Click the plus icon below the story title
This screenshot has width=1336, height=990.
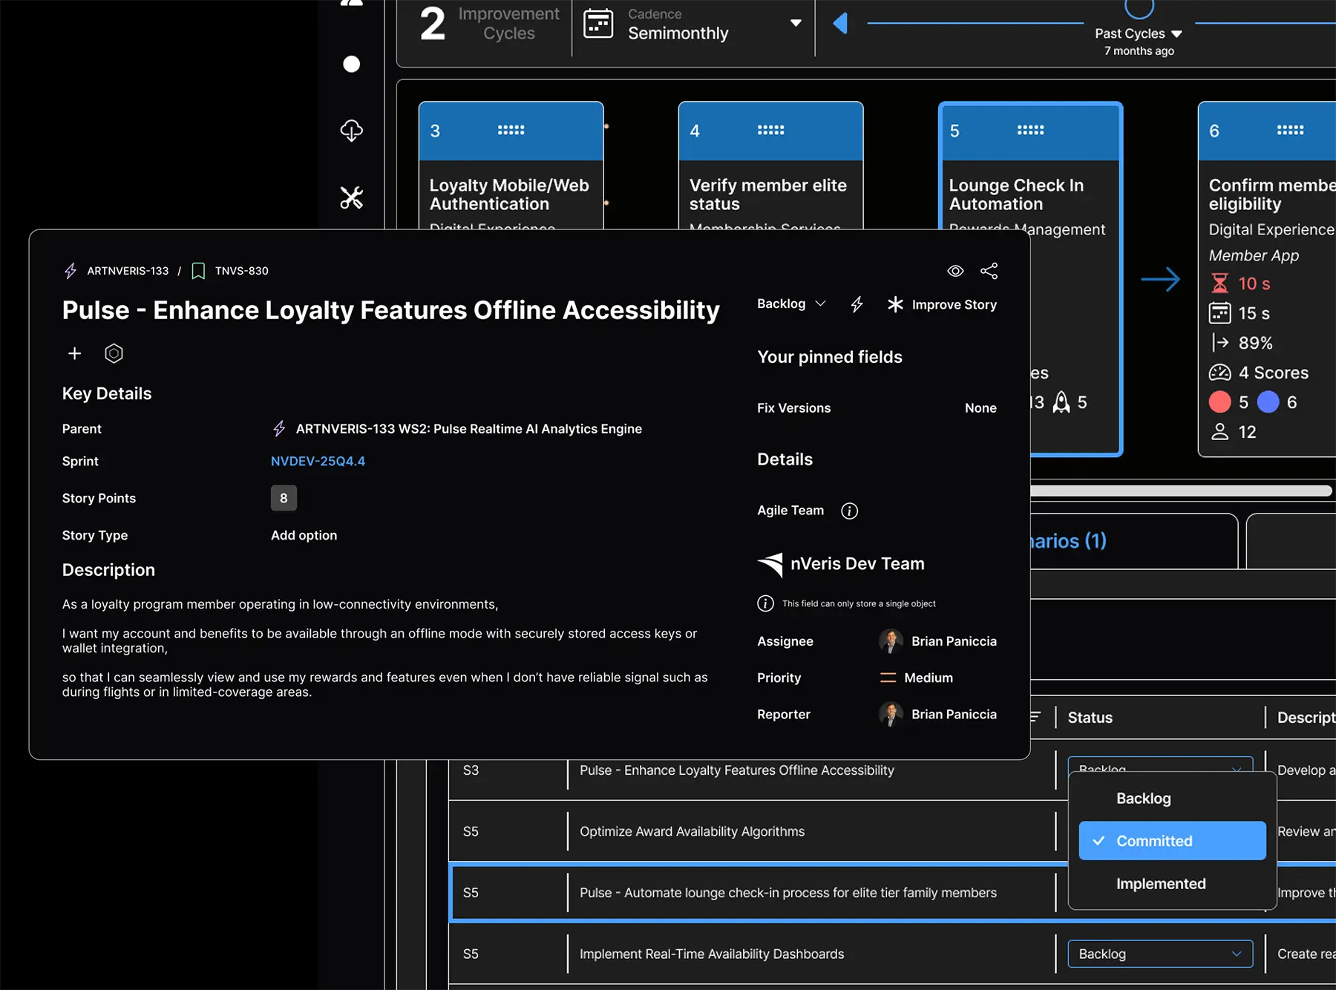click(74, 353)
